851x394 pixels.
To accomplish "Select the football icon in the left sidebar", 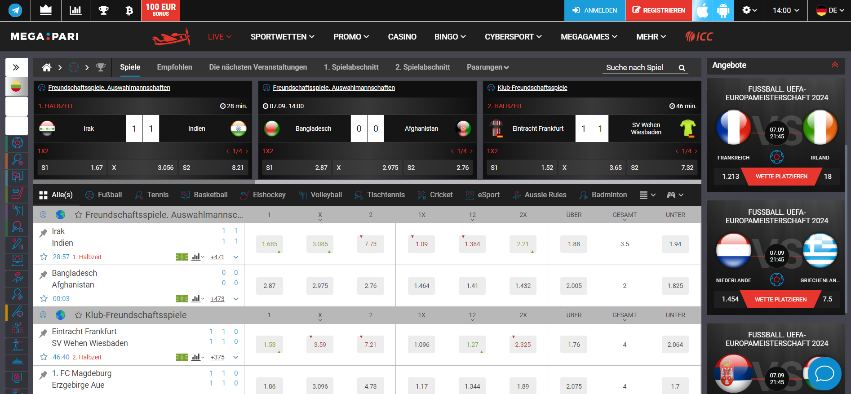I will click(17, 143).
